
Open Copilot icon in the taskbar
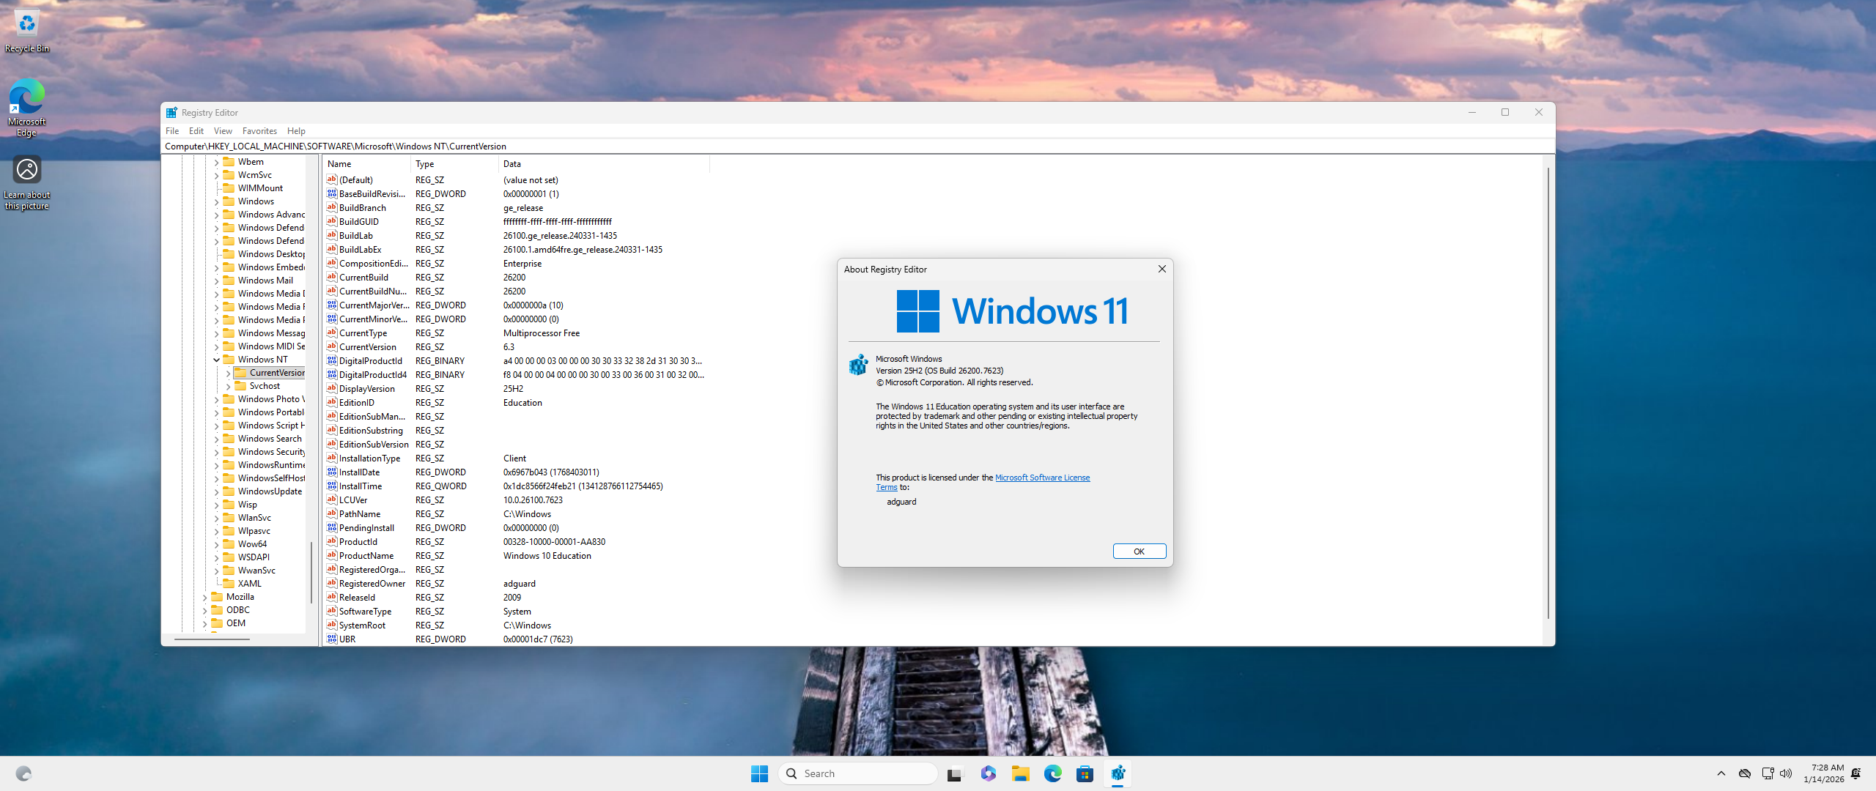tap(988, 773)
